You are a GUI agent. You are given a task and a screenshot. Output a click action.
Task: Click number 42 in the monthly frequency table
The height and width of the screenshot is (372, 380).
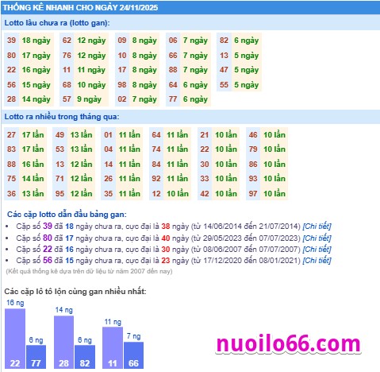click(x=205, y=194)
